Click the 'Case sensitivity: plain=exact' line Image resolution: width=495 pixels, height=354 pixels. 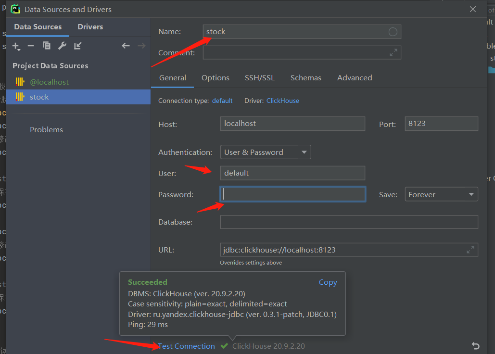click(x=207, y=304)
